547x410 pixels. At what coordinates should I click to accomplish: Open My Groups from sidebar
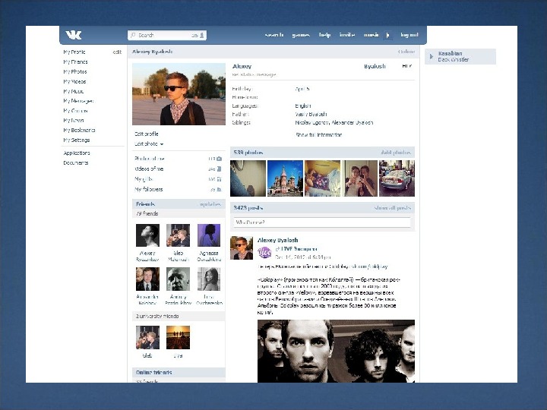pos(75,111)
